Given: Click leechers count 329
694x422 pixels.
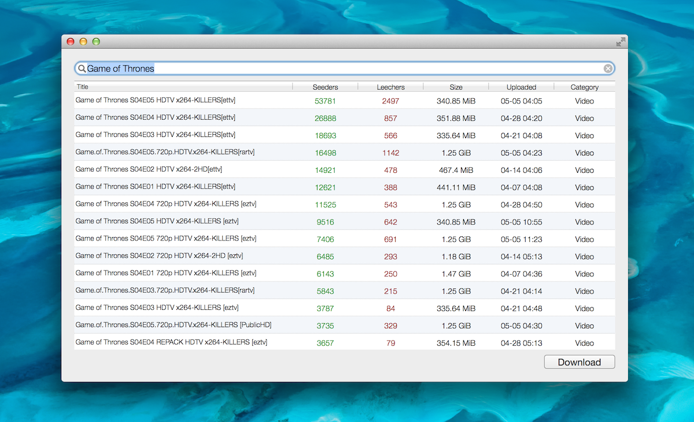Looking at the screenshot, I should [391, 326].
